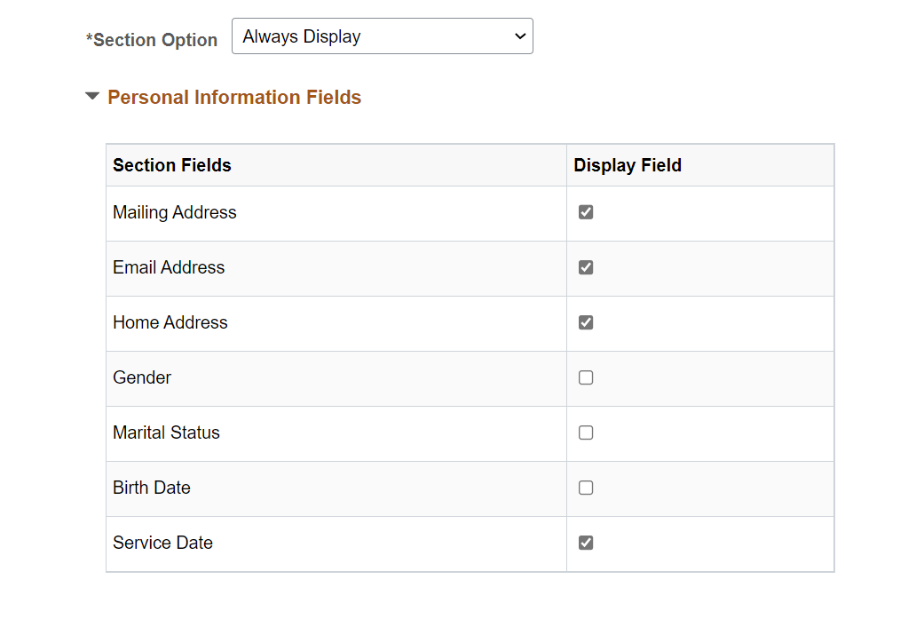Click the Birth Date field name
Image resolution: width=924 pixels, height=619 pixels.
(152, 488)
